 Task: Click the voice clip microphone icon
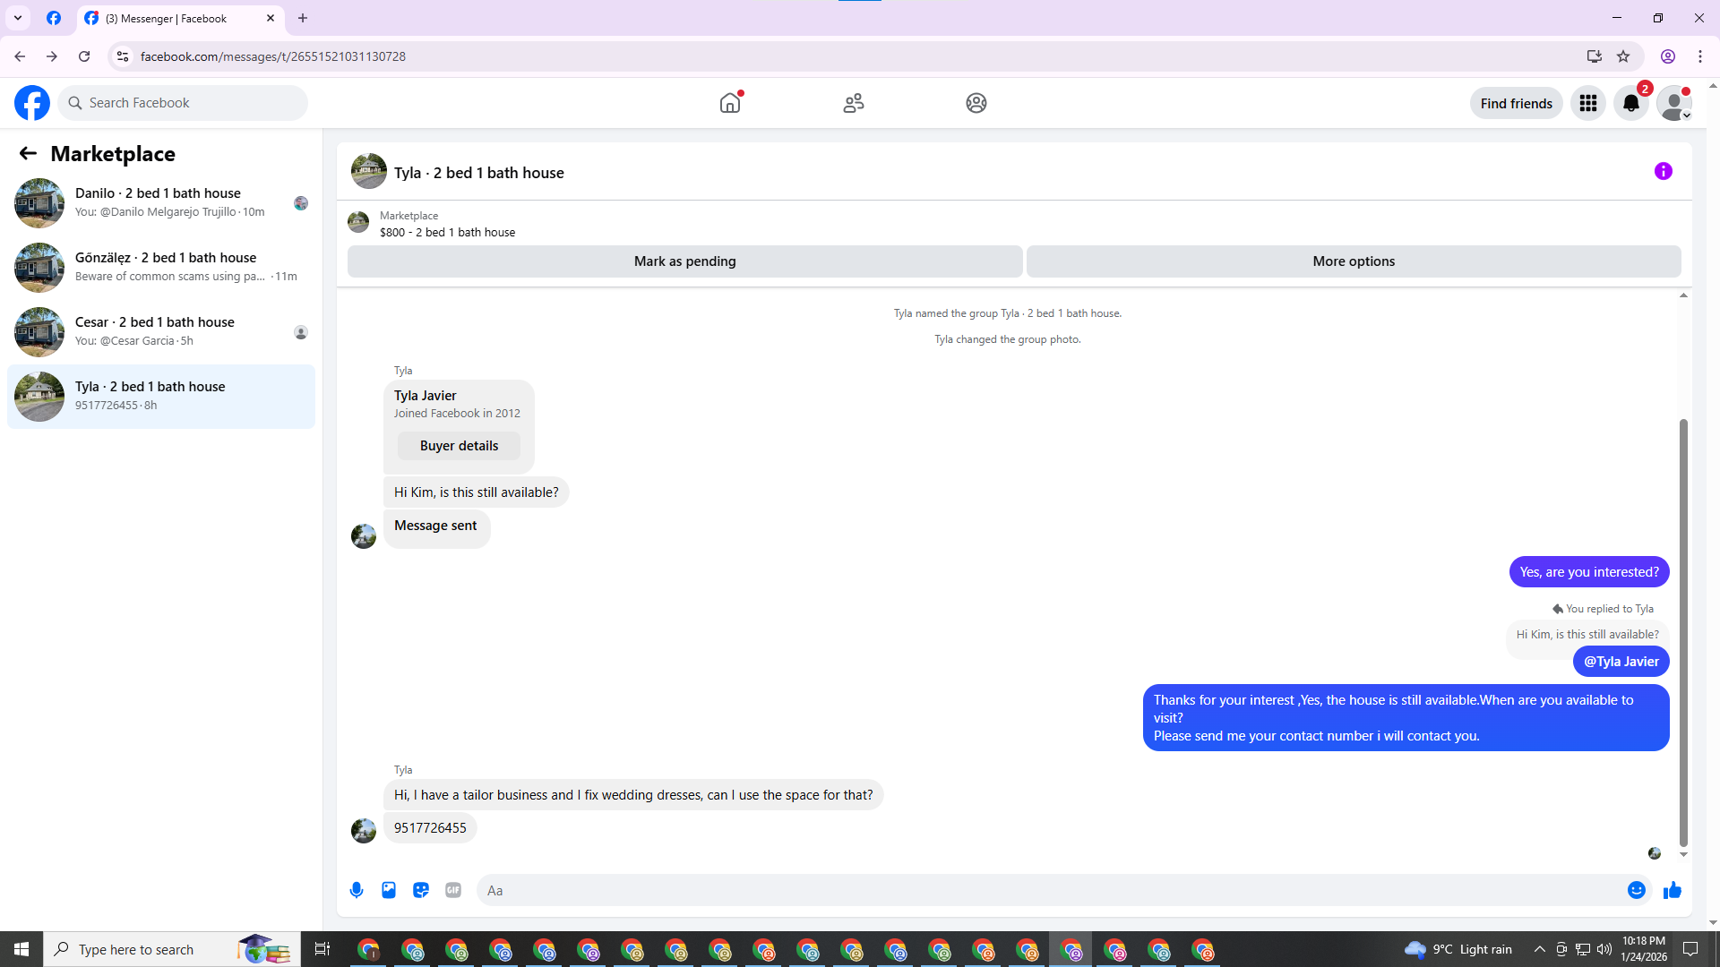(x=357, y=890)
